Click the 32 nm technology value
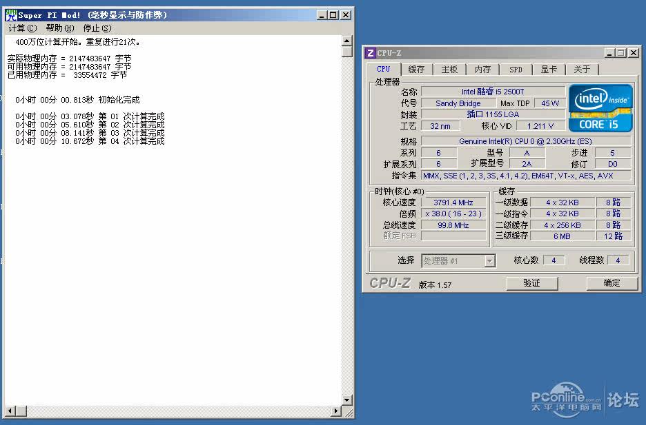The width and height of the screenshot is (646, 425). coord(440,126)
